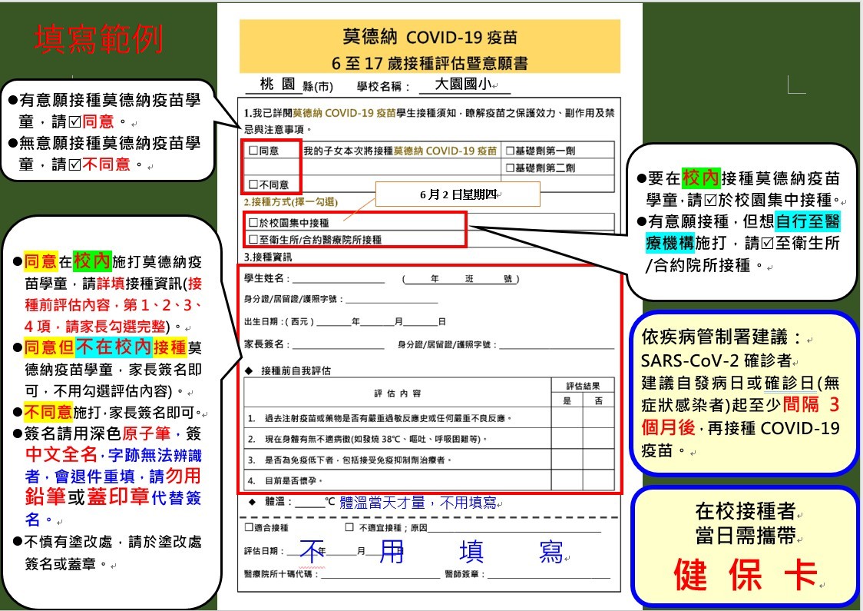Click the 健保卡 reminder box
Image resolution: width=863 pixels, height=611 pixels.
click(743, 546)
